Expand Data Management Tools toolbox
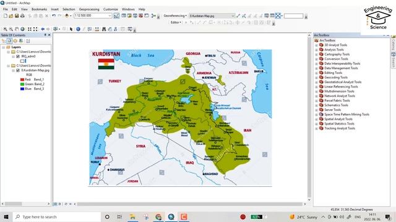This screenshot has width=396, height=222. [x=316, y=68]
